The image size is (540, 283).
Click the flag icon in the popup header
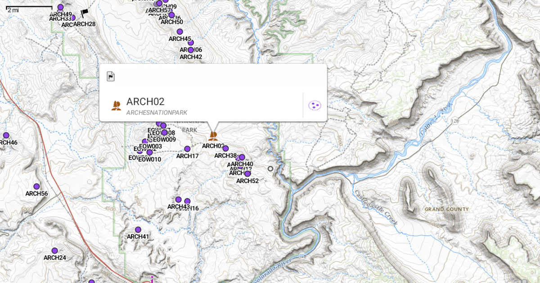111,76
